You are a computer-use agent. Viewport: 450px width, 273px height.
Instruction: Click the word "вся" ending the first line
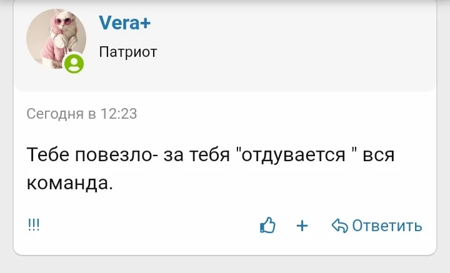click(x=378, y=156)
